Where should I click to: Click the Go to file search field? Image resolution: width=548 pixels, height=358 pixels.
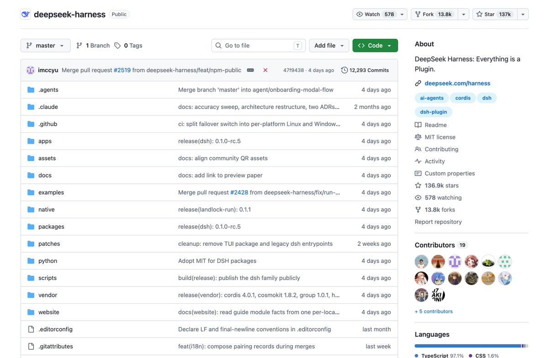[259, 46]
